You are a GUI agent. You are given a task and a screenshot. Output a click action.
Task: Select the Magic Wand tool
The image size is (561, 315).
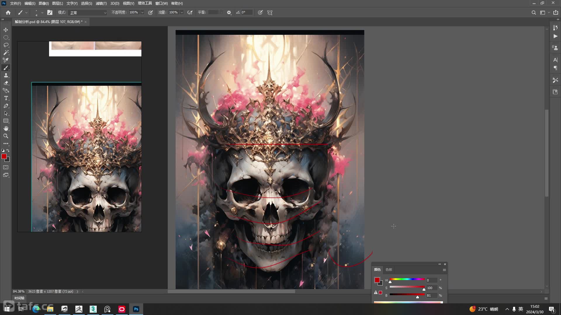6,53
